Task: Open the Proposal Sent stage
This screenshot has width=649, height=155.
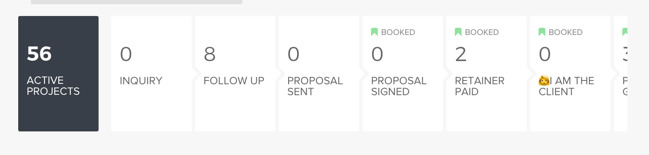Action: point(319,74)
